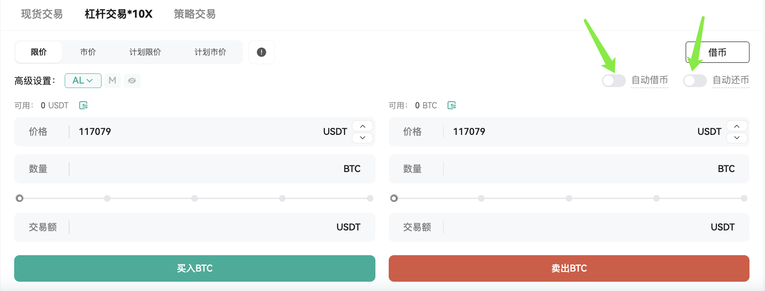Click the USDT transfer icon next to 可用

83,105
